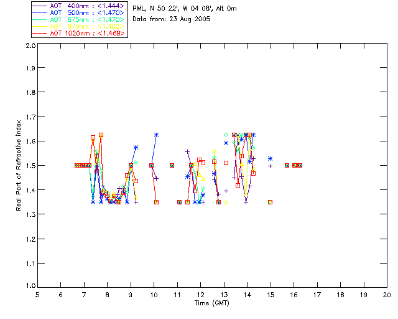Click the red square marker at 15 GMT
This screenshot has width=398, height=319.
pos(271,202)
